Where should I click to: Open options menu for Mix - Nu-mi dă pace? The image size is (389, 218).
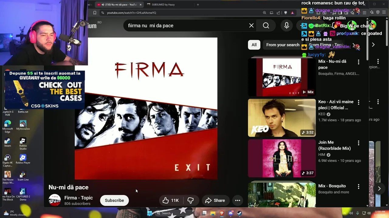pyautogui.click(x=359, y=62)
